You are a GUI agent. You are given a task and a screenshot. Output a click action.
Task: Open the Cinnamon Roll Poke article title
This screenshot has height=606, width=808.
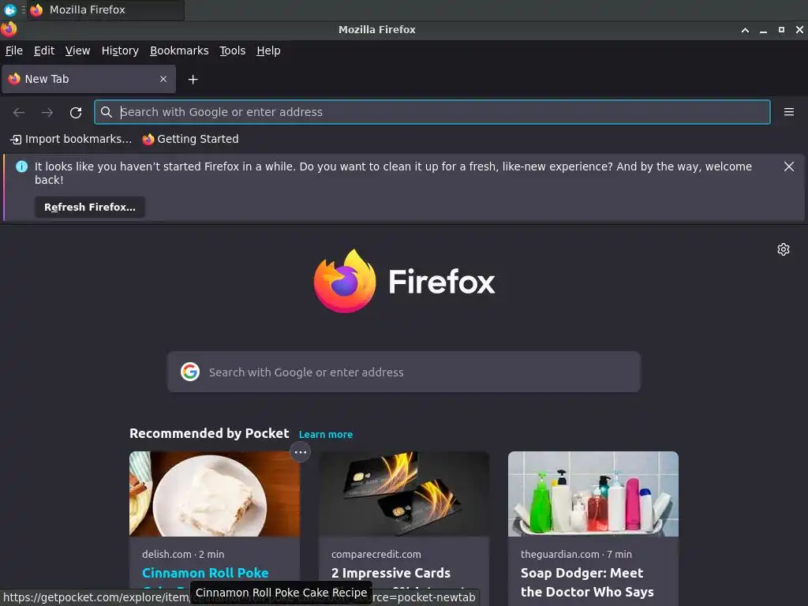(x=205, y=573)
